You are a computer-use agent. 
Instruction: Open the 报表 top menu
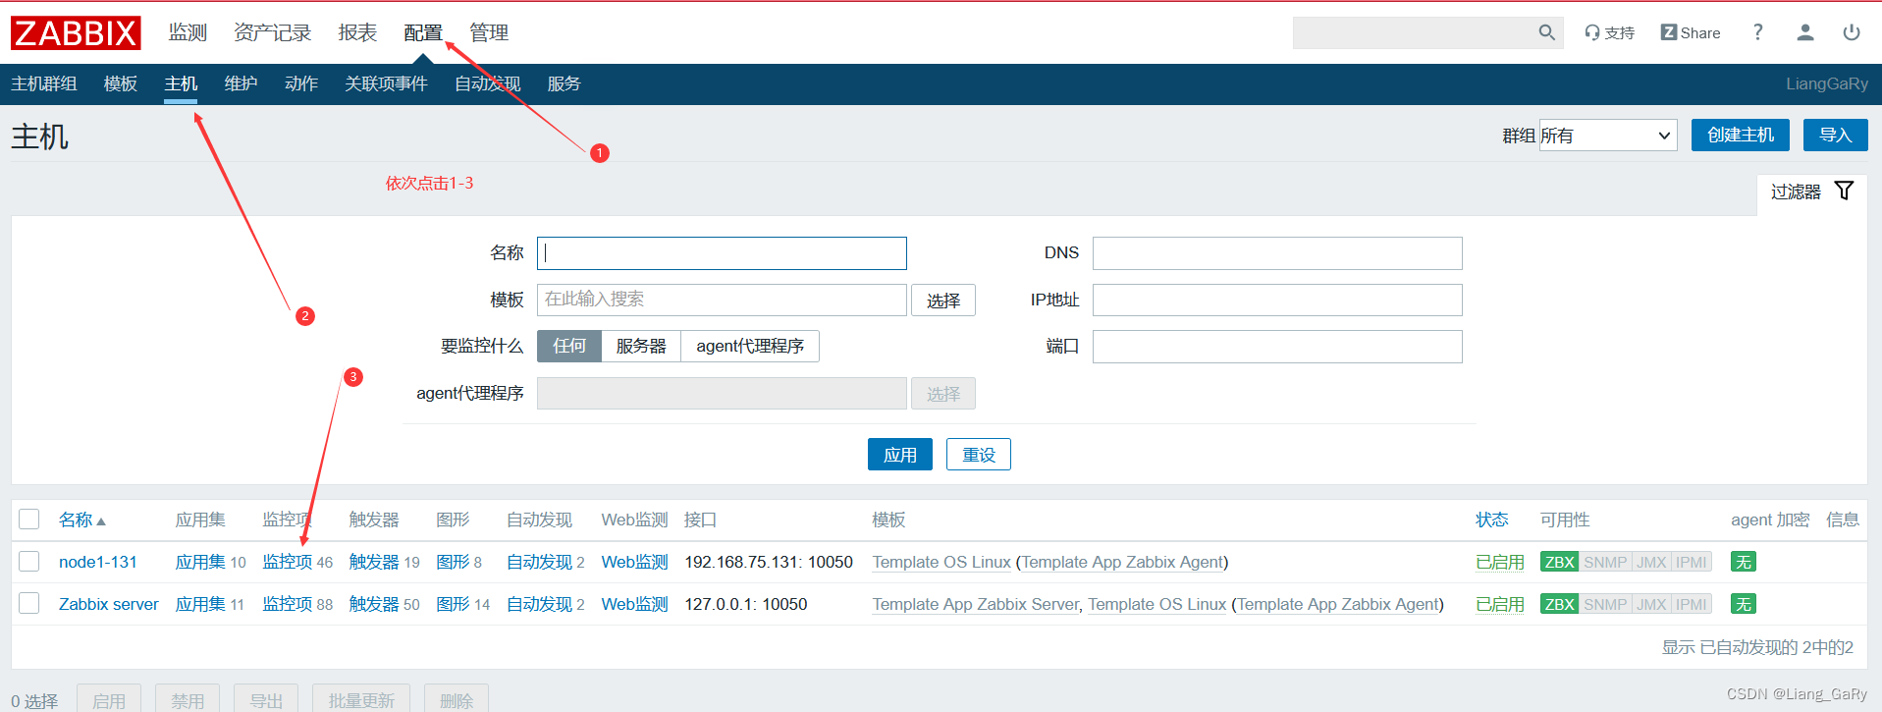click(x=357, y=32)
